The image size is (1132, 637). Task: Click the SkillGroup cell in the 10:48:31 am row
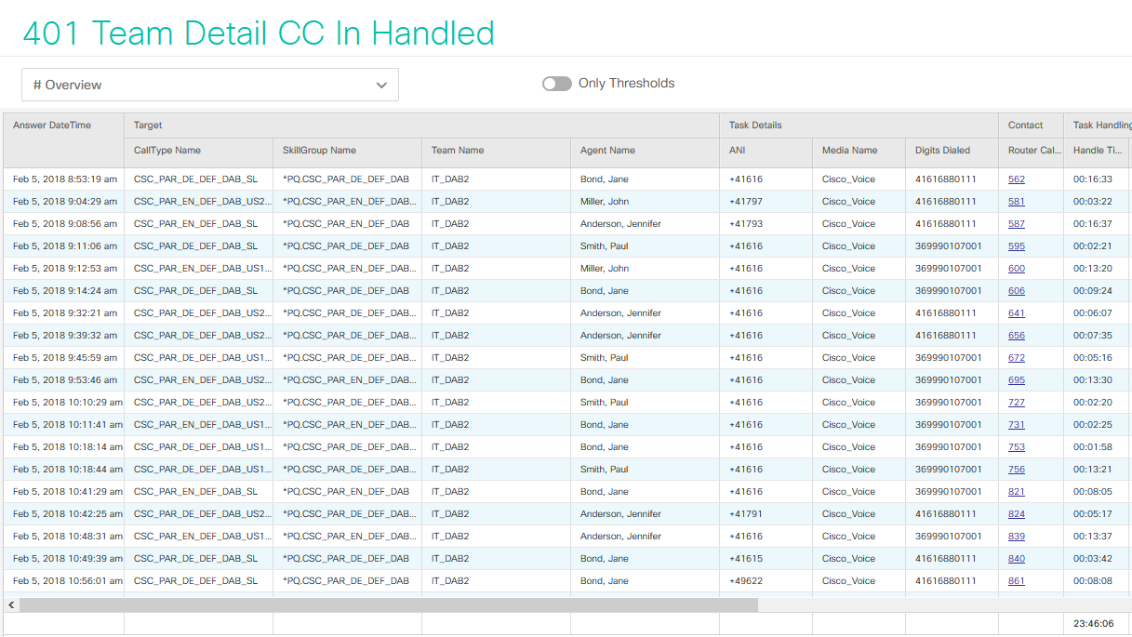[349, 537]
